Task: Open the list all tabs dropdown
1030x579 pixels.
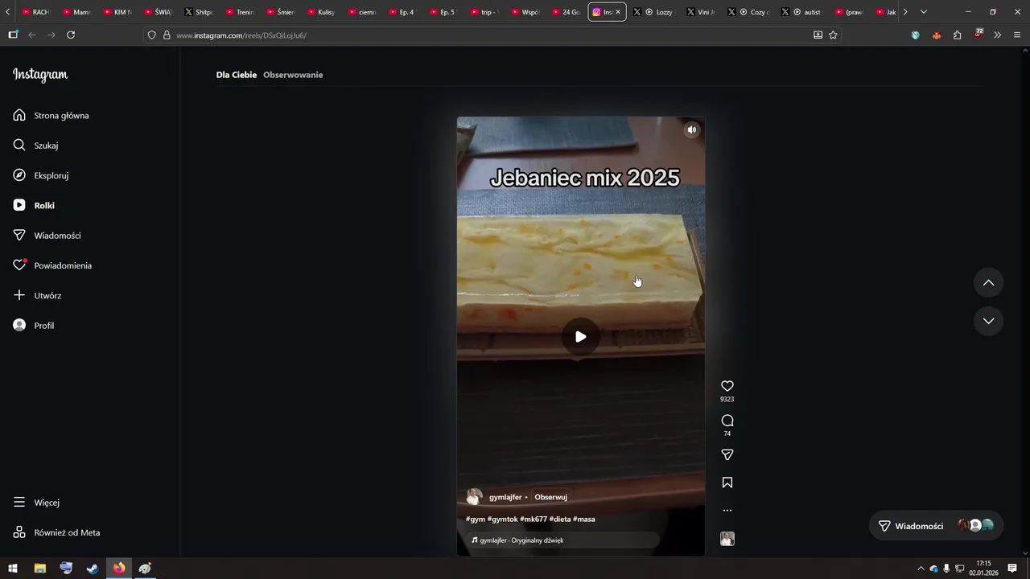Action: 923,12
